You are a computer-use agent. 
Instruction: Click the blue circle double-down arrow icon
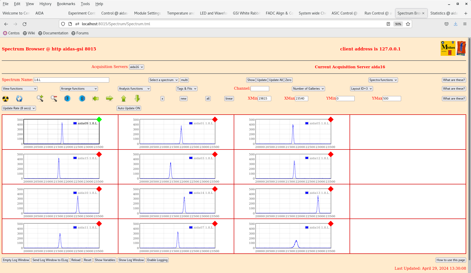tap(67, 99)
